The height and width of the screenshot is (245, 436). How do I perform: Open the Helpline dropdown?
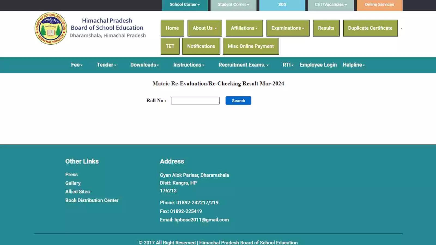tap(353, 65)
